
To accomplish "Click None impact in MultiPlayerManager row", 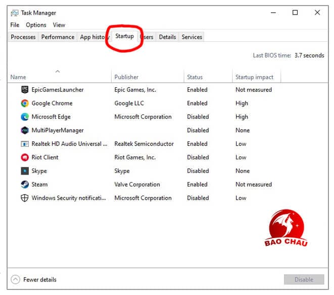I will (243, 130).
